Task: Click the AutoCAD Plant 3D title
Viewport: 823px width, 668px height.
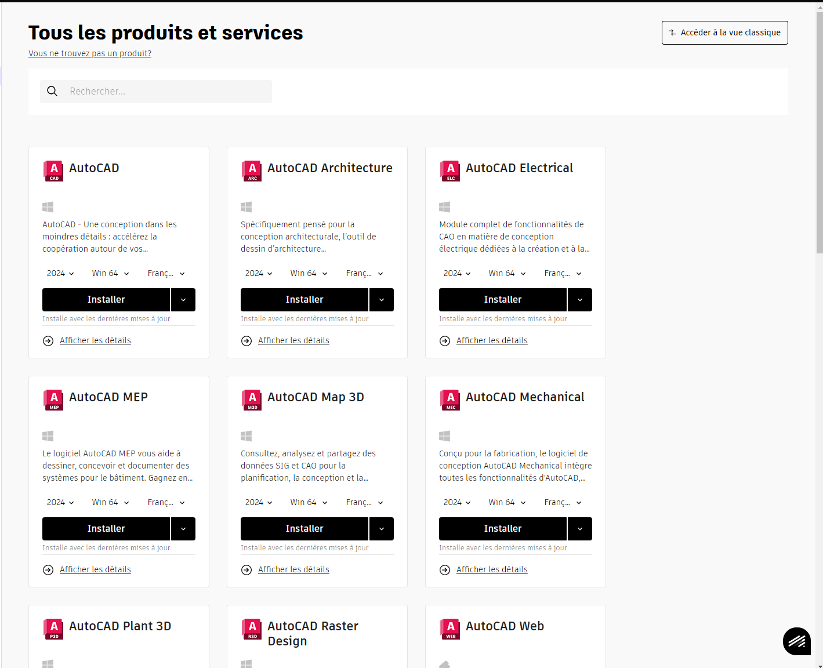Action: point(120,626)
